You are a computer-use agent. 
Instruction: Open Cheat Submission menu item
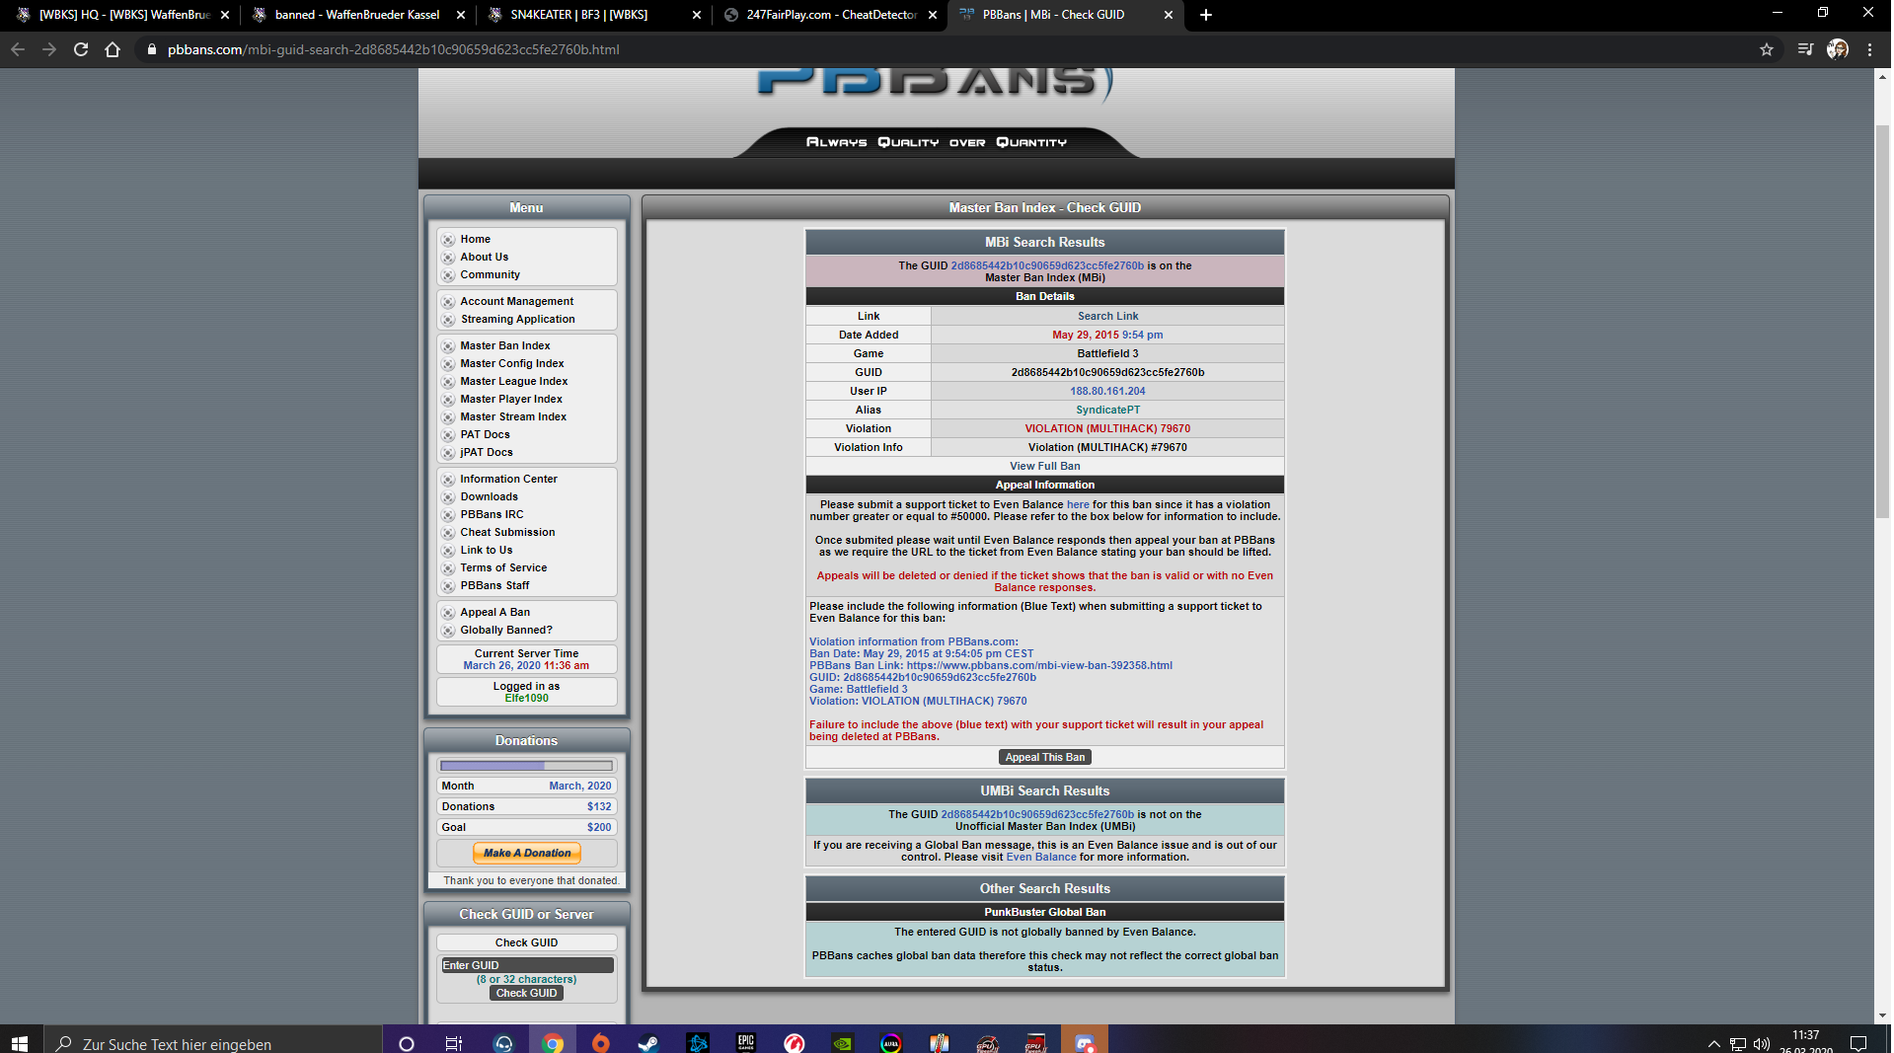[x=507, y=532]
